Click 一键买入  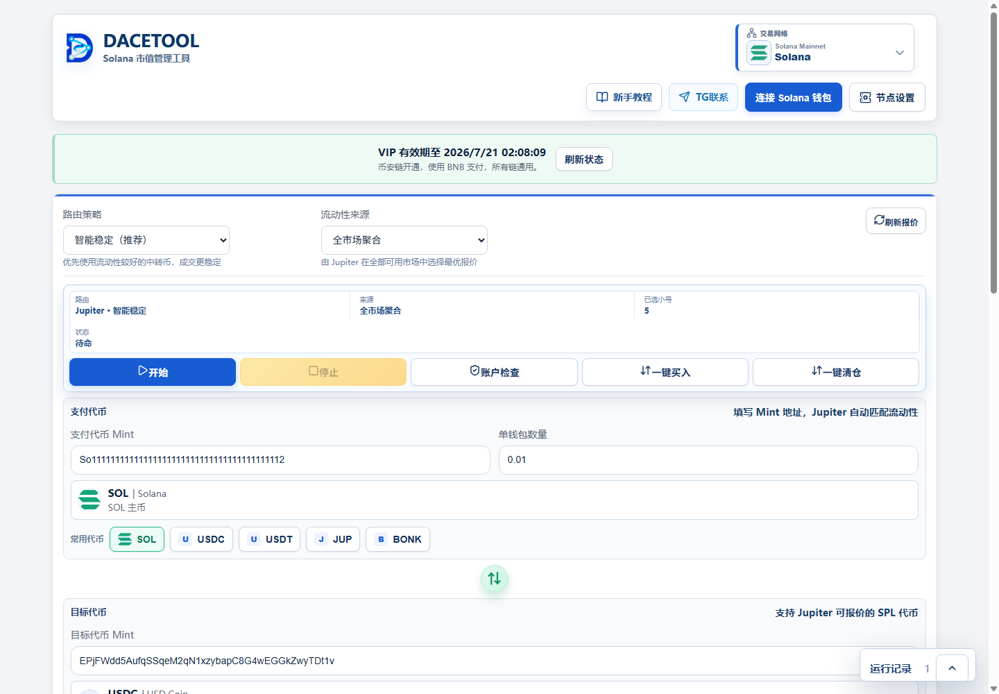(x=665, y=372)
